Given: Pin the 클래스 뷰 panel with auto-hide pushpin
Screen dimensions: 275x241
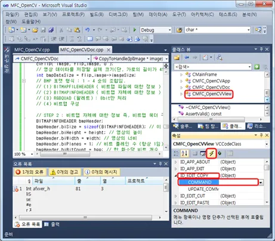Looking at the screenshot, I should (x=261, y=49).
